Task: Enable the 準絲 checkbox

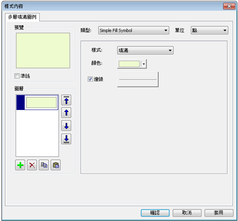Action: (x=17, y=76)
